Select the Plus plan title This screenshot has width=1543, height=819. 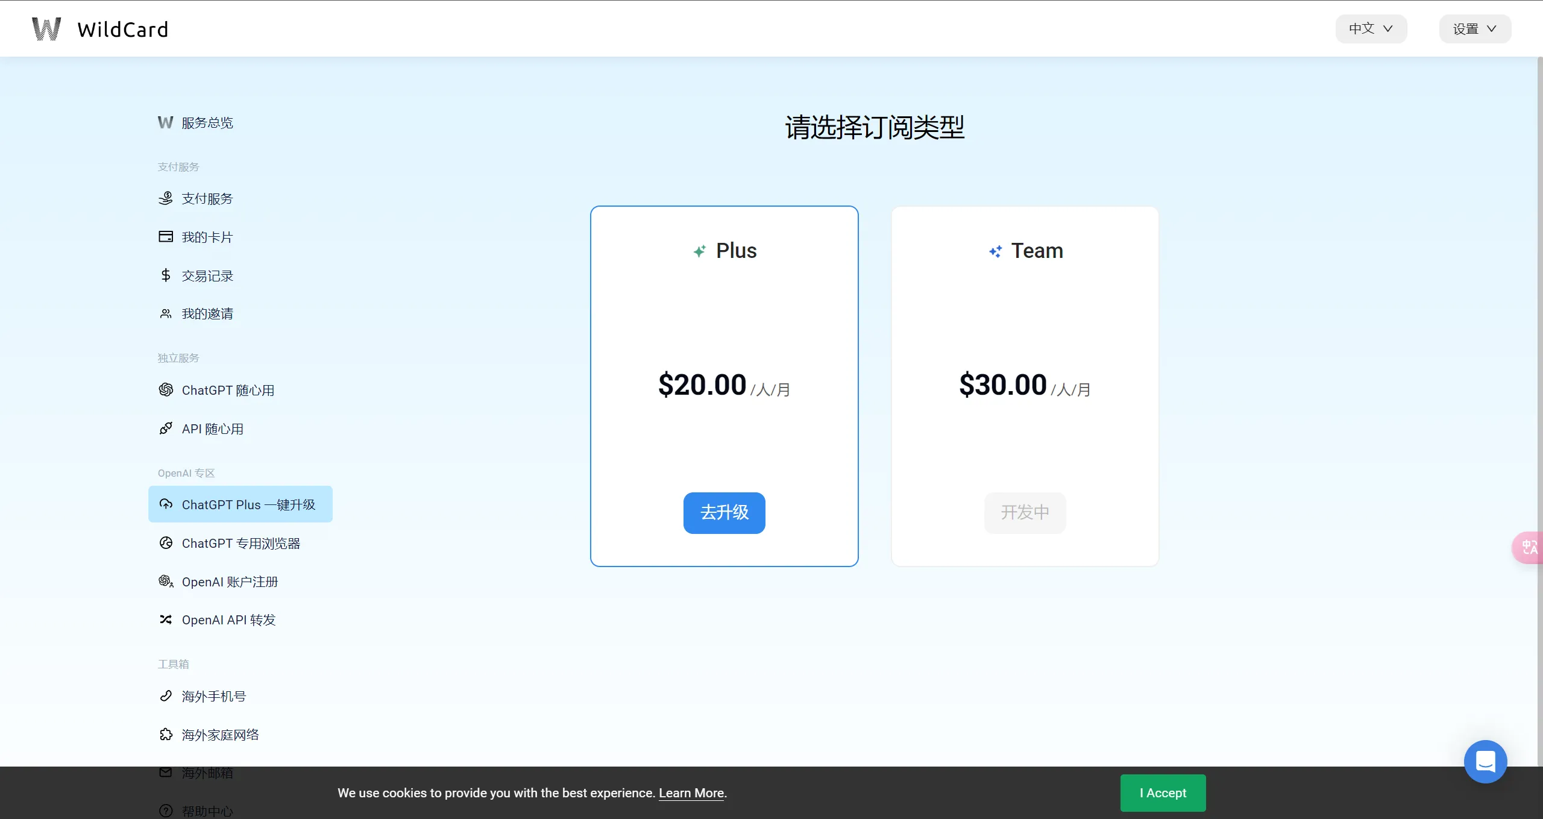(737, 251)
